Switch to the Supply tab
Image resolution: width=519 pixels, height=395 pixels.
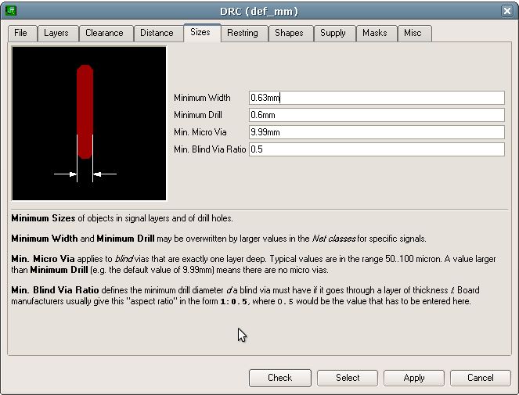pos(334,33)
